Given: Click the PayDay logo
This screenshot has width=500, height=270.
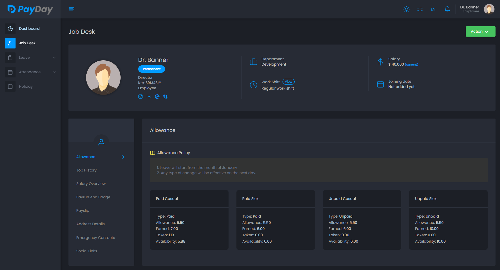Looking at the screenshot, I should tap(30, 9).
